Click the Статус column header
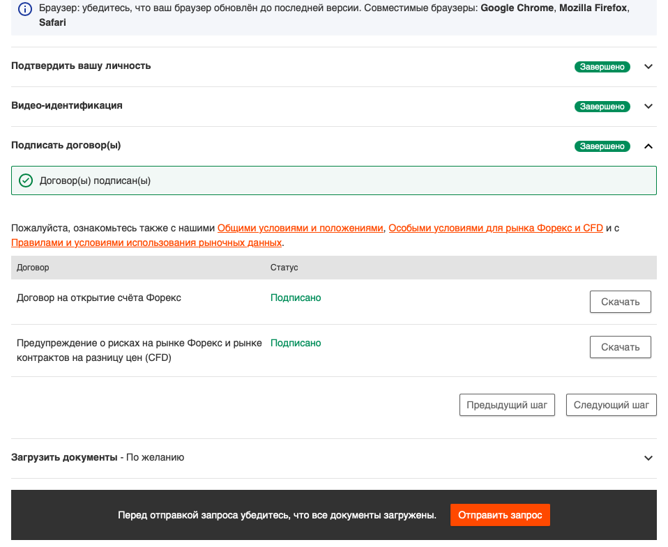The width and height of the screenshot is (668, 547). coord(284,268)
